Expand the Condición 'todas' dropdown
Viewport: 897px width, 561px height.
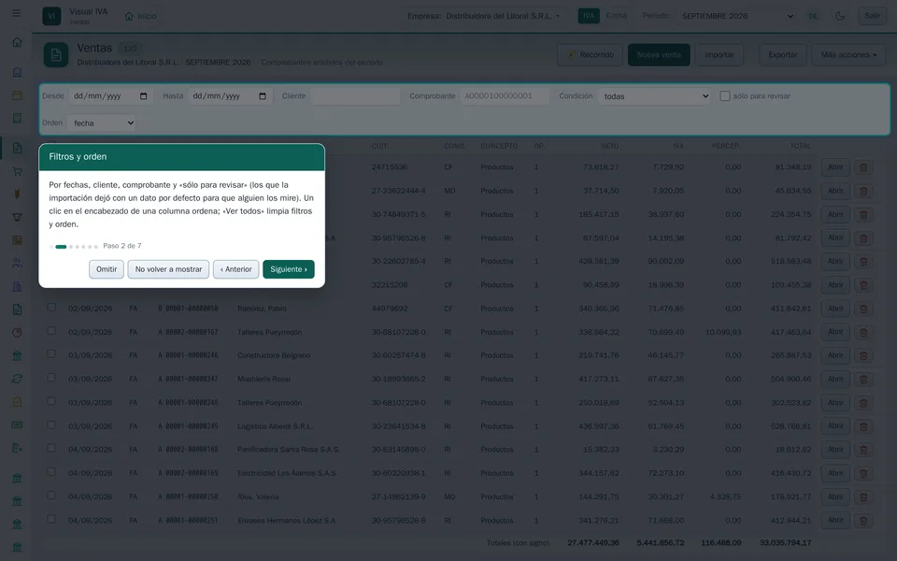click(x=655, y=96)
